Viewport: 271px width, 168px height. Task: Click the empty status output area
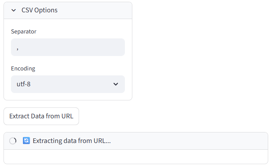[x=135, y=157]
